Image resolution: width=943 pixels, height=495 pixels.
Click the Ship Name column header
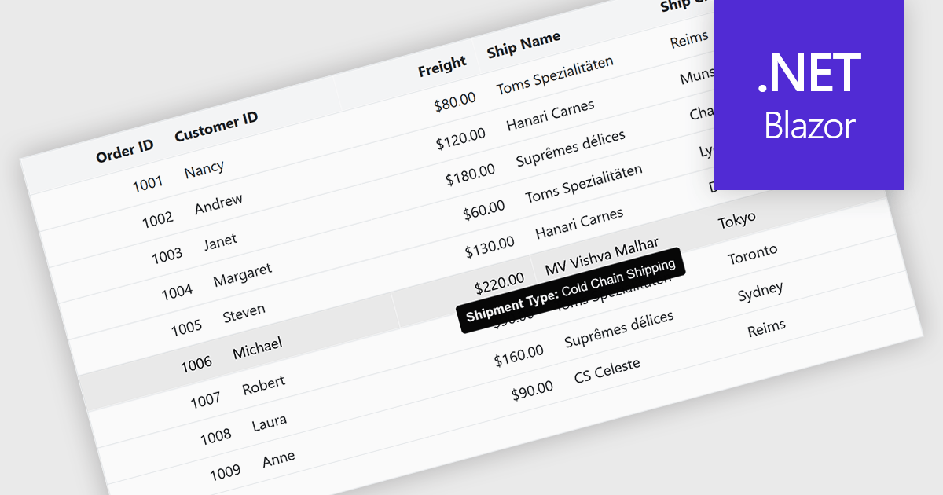tap(523, 44)
